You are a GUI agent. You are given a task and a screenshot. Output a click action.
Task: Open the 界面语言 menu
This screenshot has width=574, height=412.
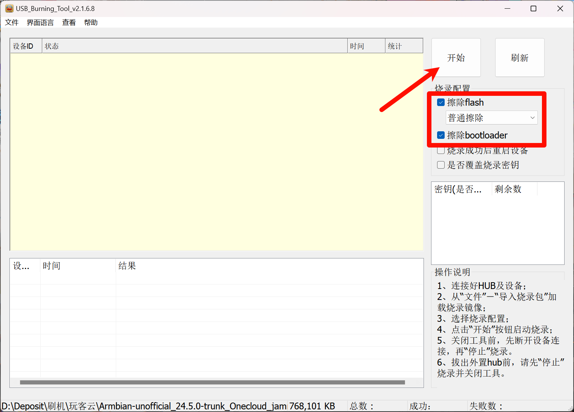40,23
